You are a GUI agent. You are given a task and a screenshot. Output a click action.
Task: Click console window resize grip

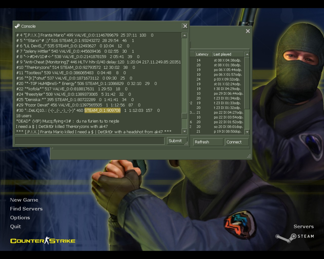pos(187,143)
